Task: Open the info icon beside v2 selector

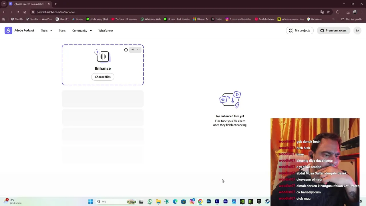Action: pyautogui.click(x=126, y=50)
